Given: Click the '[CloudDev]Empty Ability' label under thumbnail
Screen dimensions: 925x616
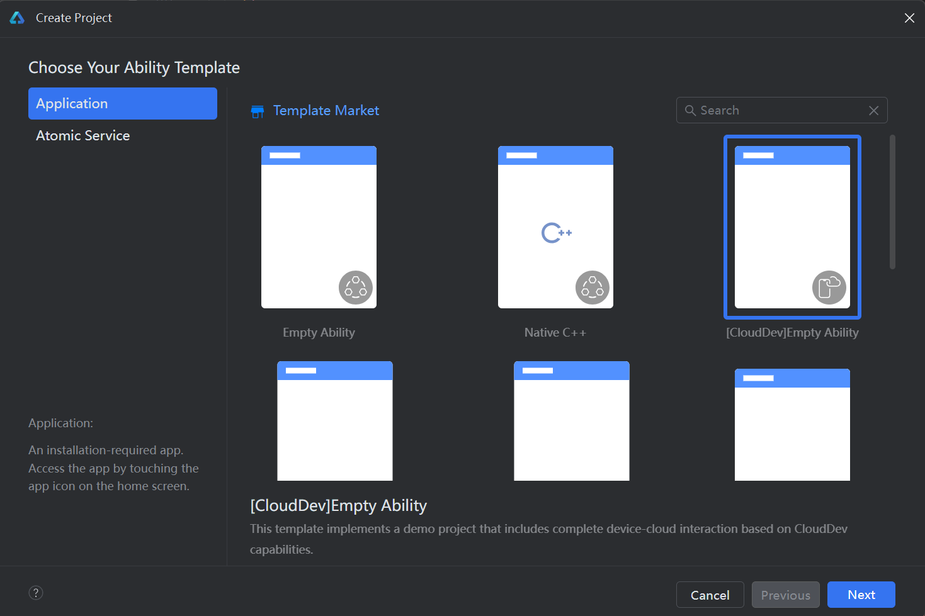Looking at the screenshot, I should tap(792, 333).
